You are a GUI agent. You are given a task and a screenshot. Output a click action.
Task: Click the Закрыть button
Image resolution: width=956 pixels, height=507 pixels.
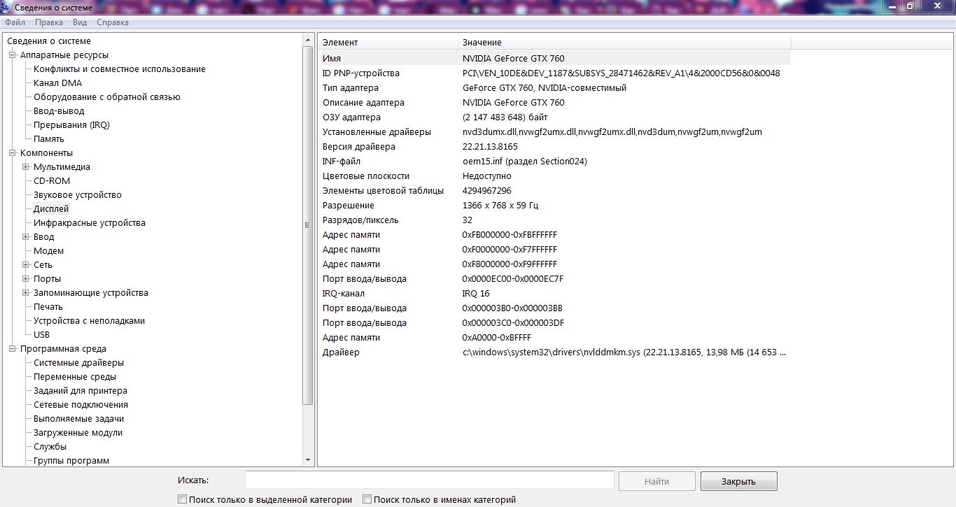click(x=738, y=481)
